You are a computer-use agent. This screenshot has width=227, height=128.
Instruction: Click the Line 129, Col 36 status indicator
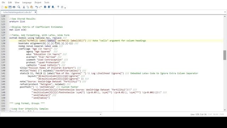(199, 114)
